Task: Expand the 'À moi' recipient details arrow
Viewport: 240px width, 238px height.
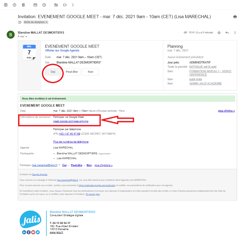Action: click(x=26, y=37)
